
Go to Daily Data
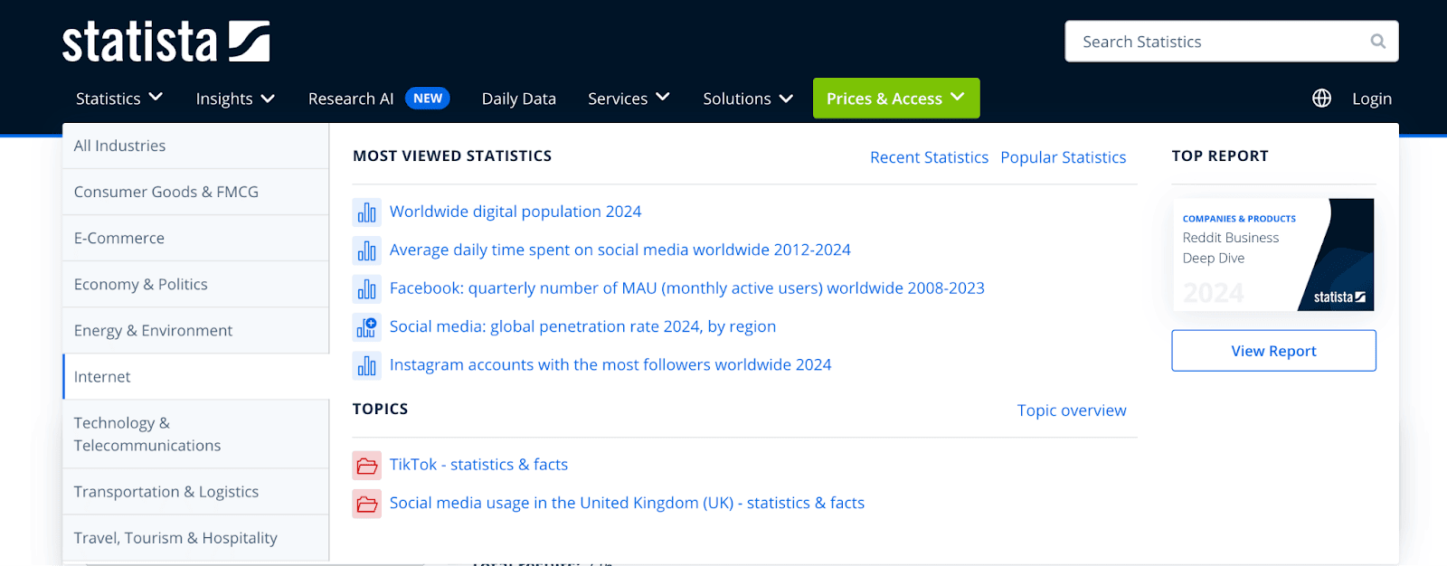[x=518, y=99]
